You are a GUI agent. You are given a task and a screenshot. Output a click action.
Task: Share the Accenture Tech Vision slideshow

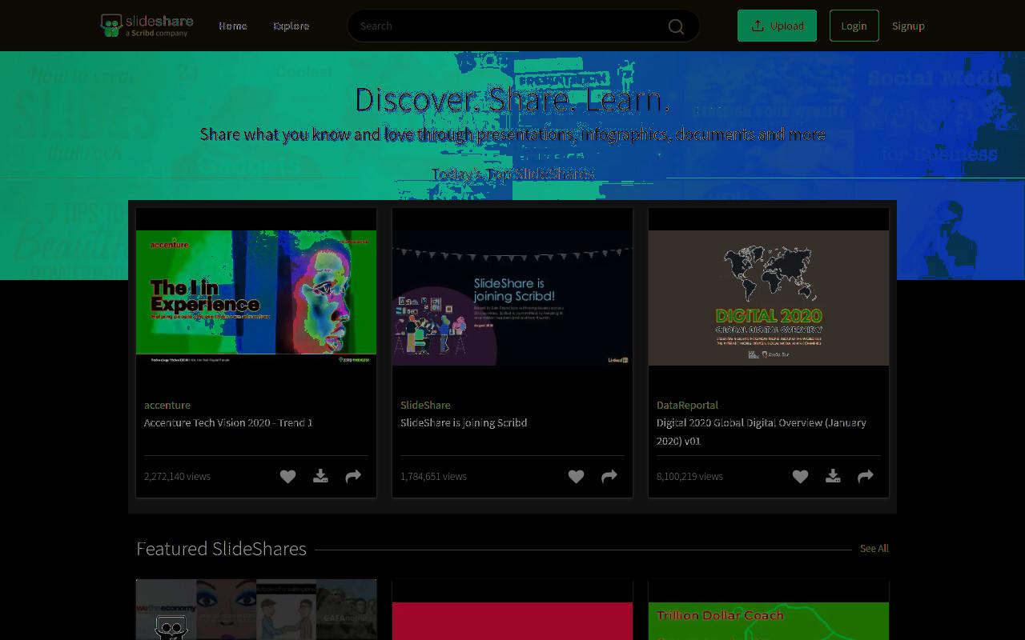point(353,476)
